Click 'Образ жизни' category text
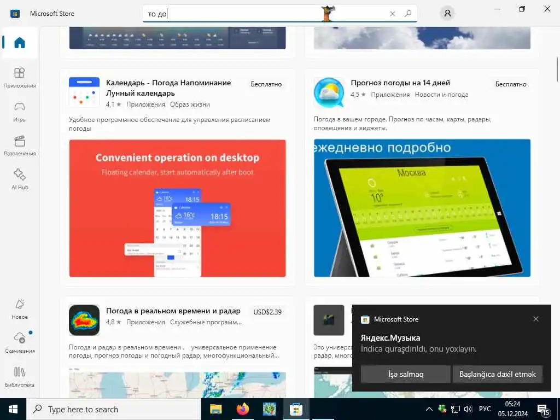560x420 pixels. (190, 104)
